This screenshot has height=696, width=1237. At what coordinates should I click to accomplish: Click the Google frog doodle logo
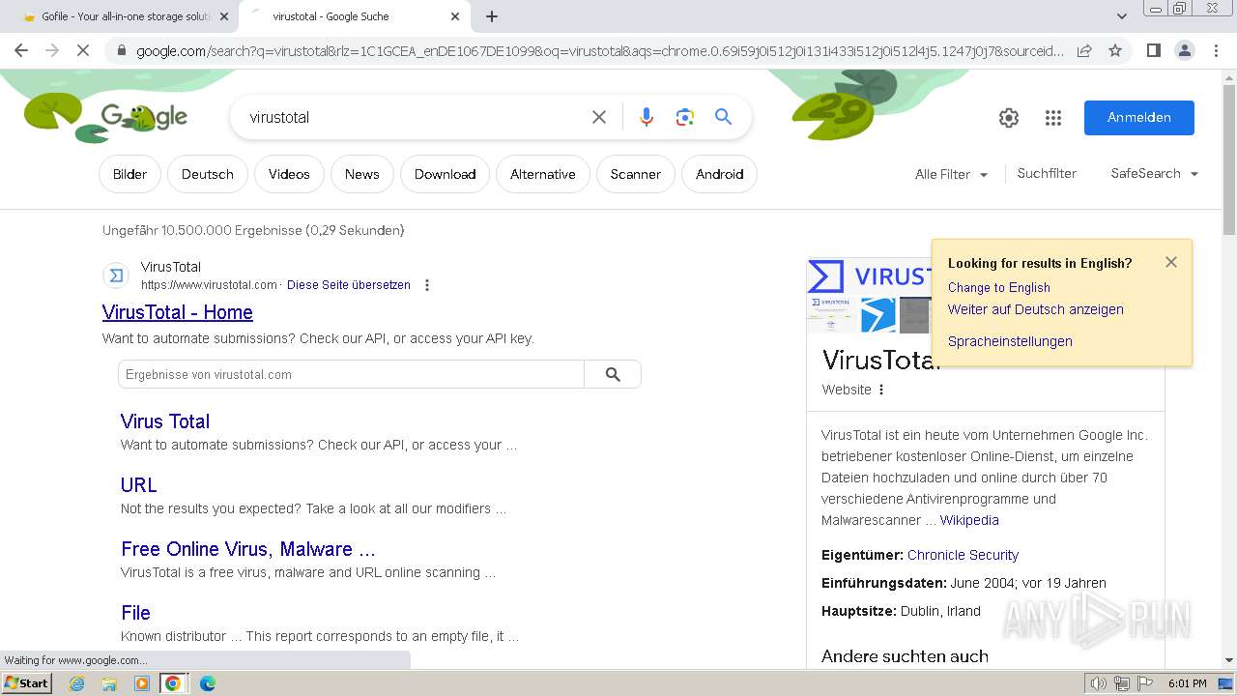pyautogui.click(x=144, y=118)
